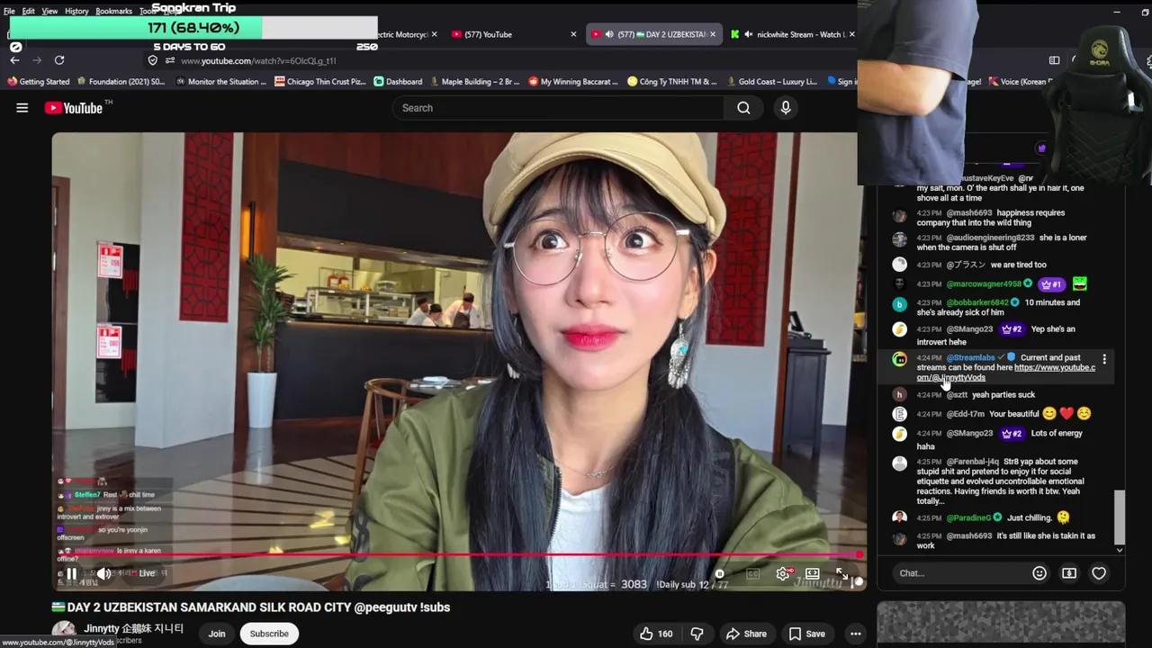The width and height of the screenshot is (1152, 648).
Task: Click the browser address bar URL
Action: point(258,60)
